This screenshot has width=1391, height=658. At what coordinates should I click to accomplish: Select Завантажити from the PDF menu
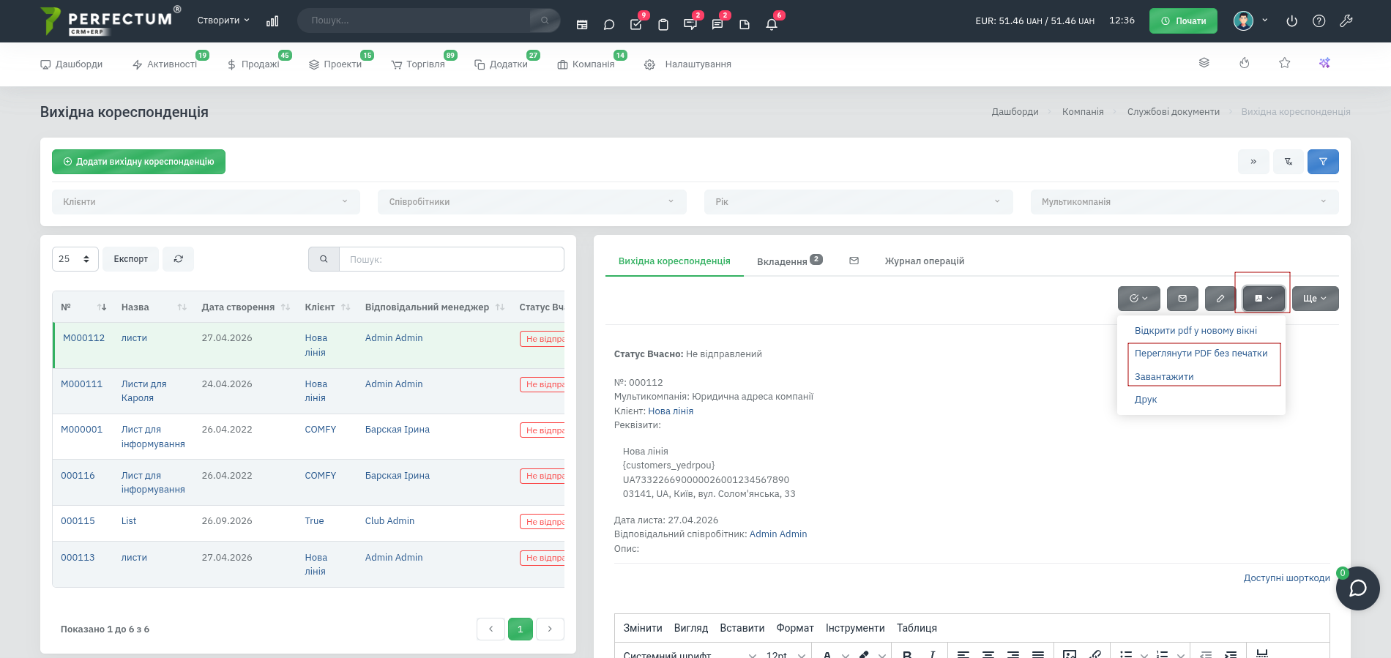click(x=1164, y=377)
